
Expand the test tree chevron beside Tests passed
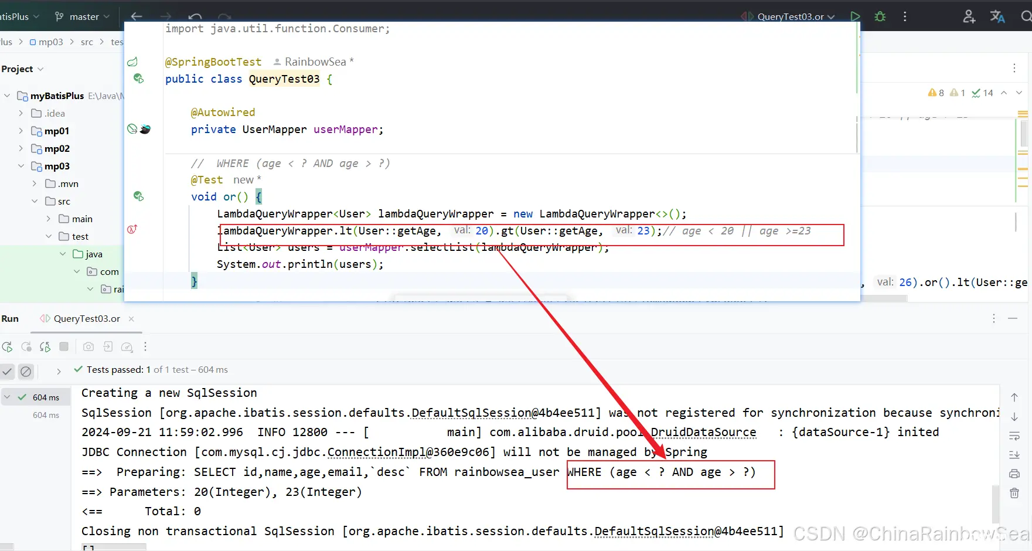coord(59,371)
